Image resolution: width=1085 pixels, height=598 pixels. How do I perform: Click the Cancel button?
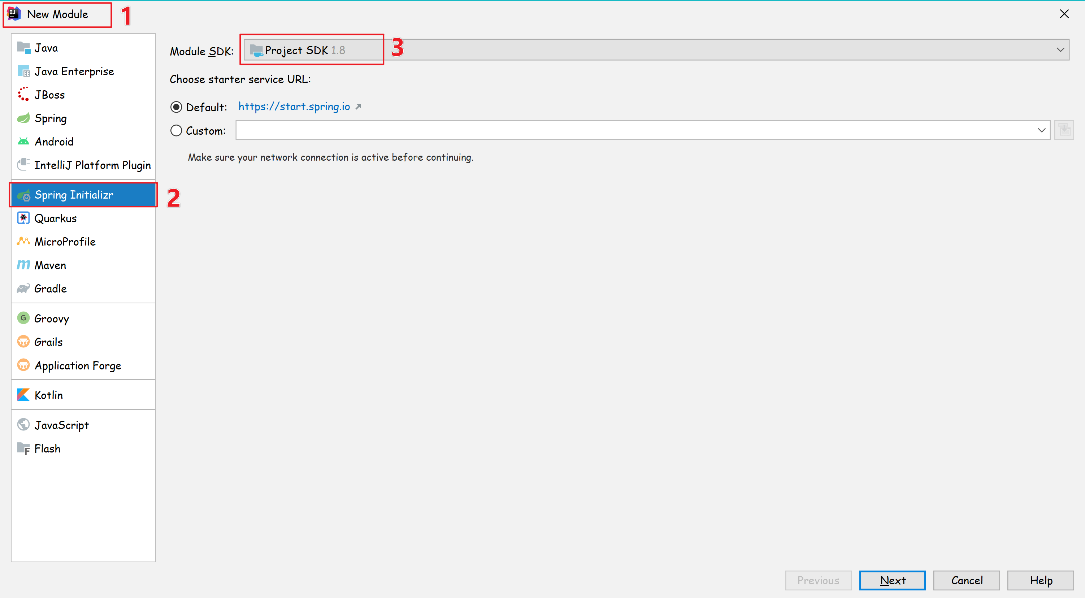pyautogui.click(x=966, y=580)
